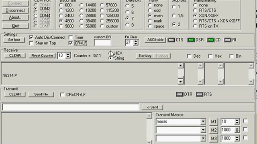Clear the Transmit window
This screenshot has width=257, height=144.
(x=15, y=94)
